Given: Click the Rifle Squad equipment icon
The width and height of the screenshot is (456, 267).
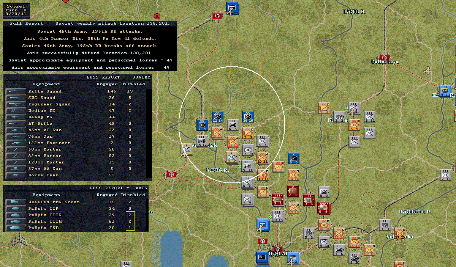Looking at the screenshot, I should (x=16, y=91).
